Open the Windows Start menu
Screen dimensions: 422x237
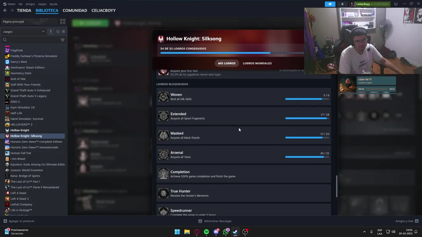click(x=177, y=232)
